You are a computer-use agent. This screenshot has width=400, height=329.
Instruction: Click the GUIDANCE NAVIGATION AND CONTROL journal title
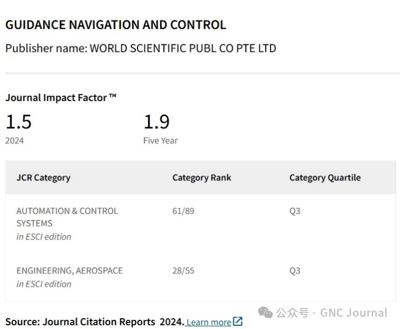tap(115, 25)
